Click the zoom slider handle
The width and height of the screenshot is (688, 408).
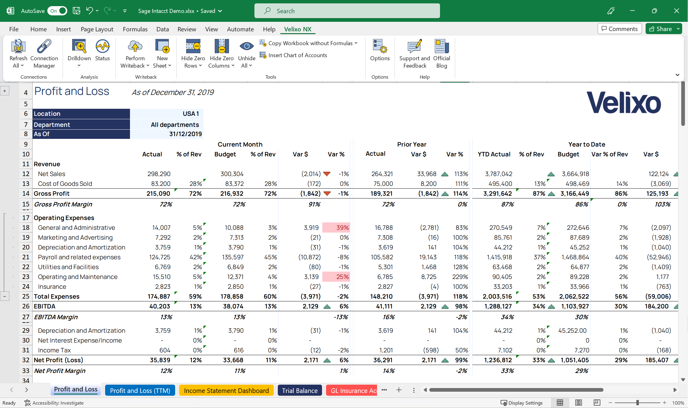[x=638, y=403]
